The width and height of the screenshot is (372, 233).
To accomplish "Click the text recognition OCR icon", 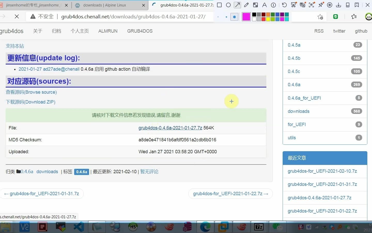I will 312,5.
